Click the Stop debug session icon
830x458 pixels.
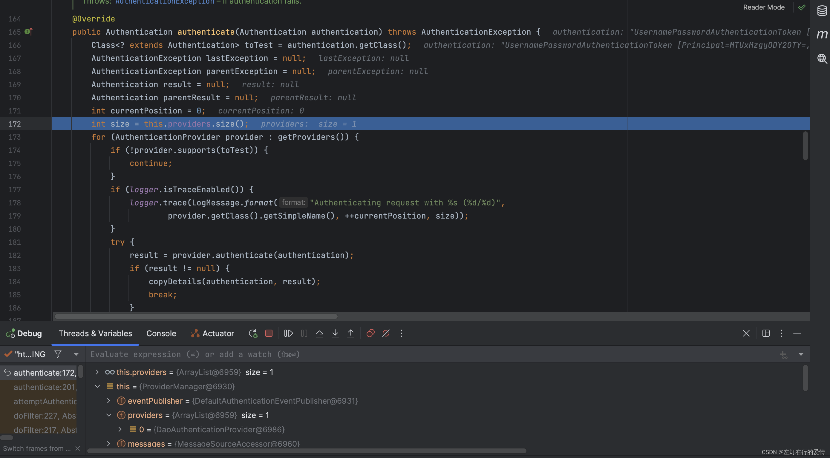coord(268,333)
